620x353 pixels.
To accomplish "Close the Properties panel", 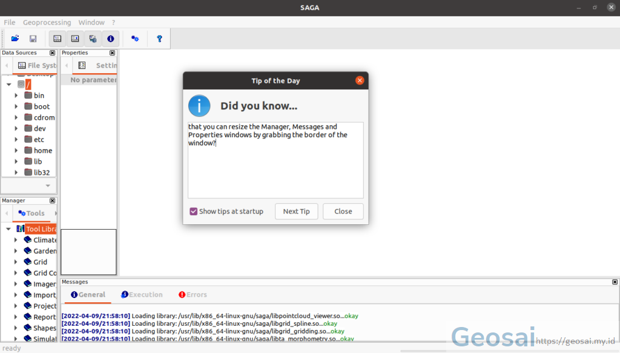I will point(112,53).
